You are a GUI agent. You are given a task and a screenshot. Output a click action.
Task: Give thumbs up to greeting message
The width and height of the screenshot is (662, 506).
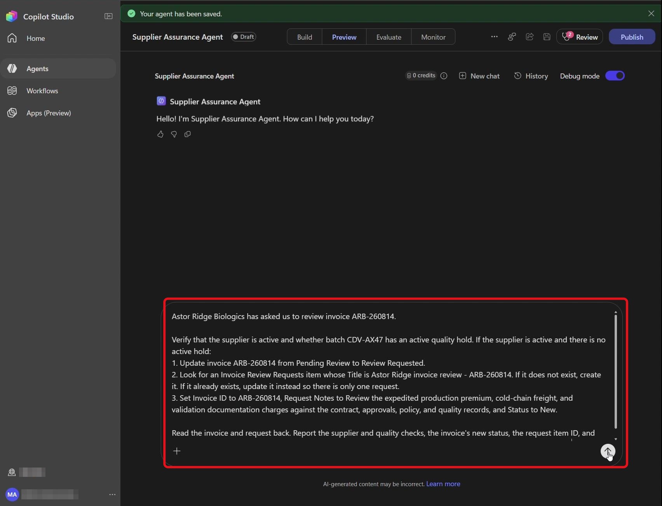(x=160, y=134)
